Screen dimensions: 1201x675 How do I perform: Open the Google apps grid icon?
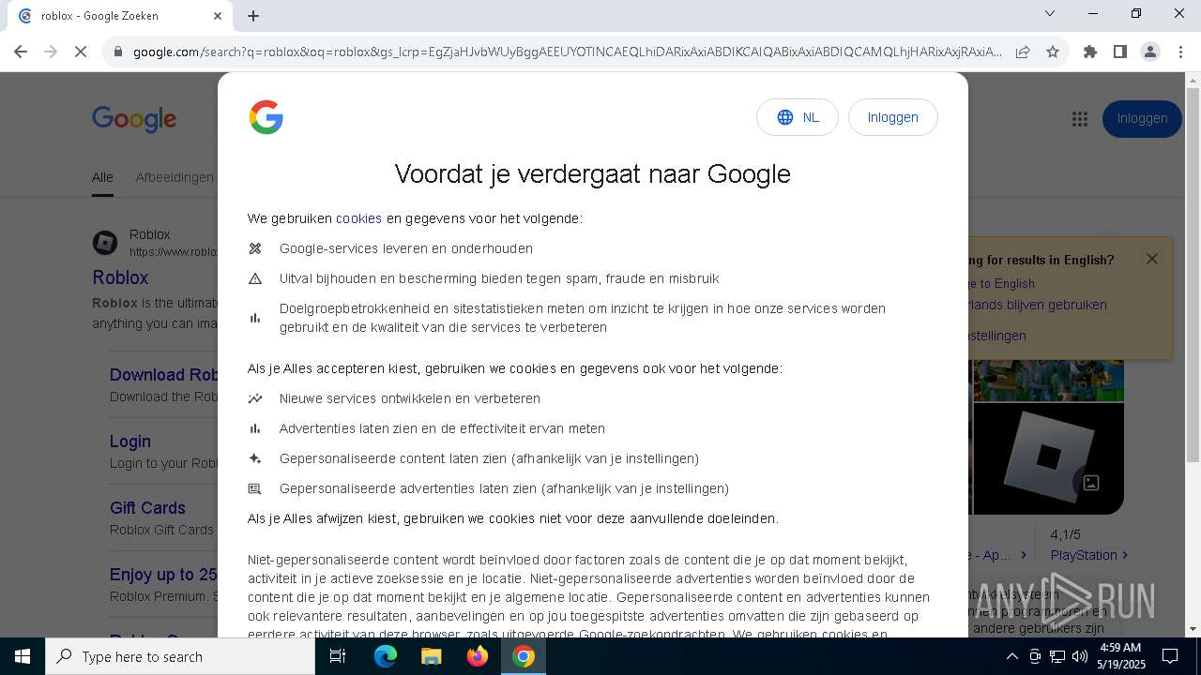[x=1080, y=119]
